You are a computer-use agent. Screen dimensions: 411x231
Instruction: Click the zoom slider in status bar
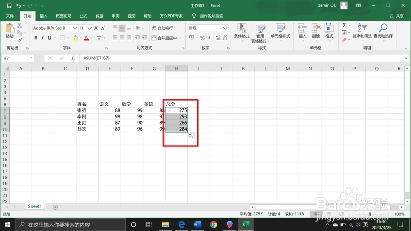pyautogui.click(x=370, y=214)
